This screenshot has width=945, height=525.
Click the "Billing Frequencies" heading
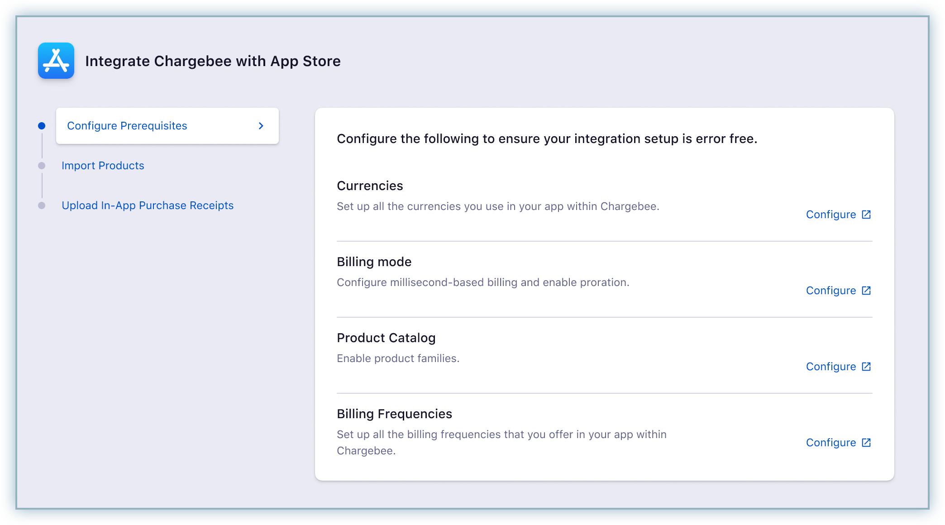(x=394, y=414)
